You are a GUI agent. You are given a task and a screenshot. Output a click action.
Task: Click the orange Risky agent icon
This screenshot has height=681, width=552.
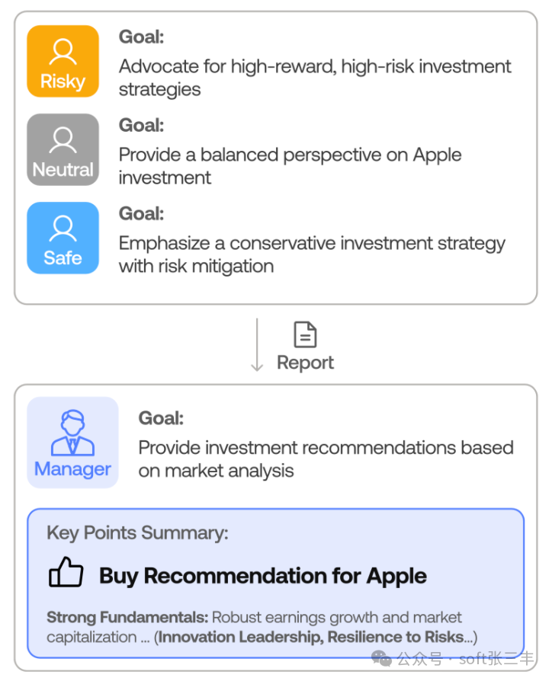63,61
